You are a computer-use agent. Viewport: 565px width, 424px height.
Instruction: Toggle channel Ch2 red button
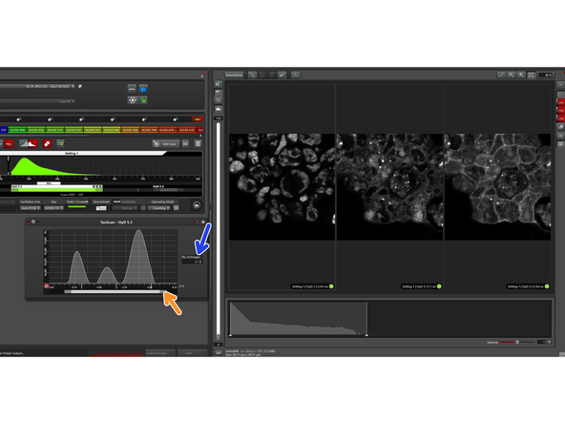tap(561, 111)
